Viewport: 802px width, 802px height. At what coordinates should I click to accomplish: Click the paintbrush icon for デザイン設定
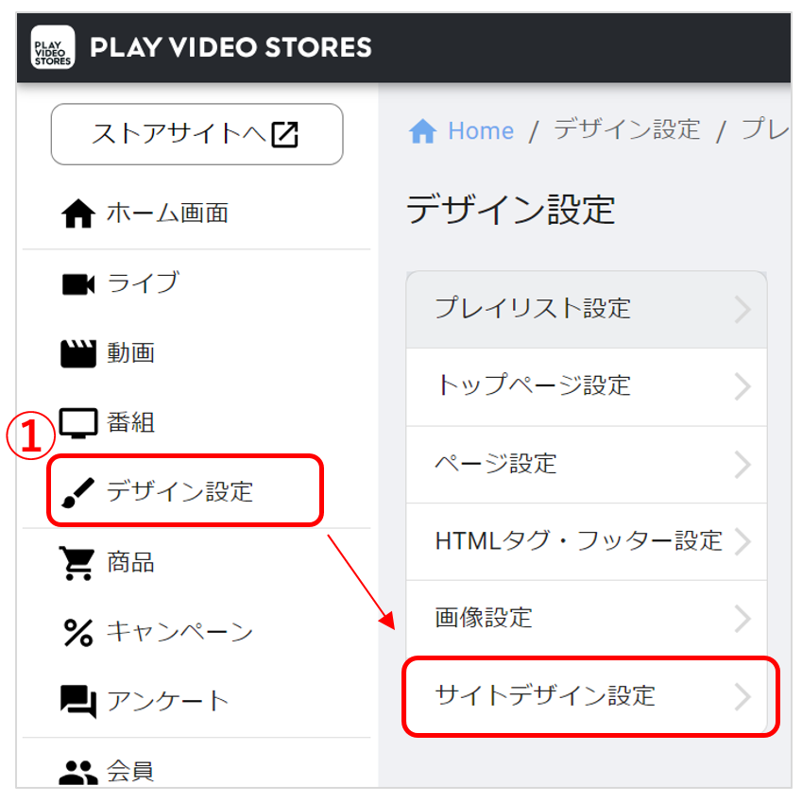pos(77,492)
